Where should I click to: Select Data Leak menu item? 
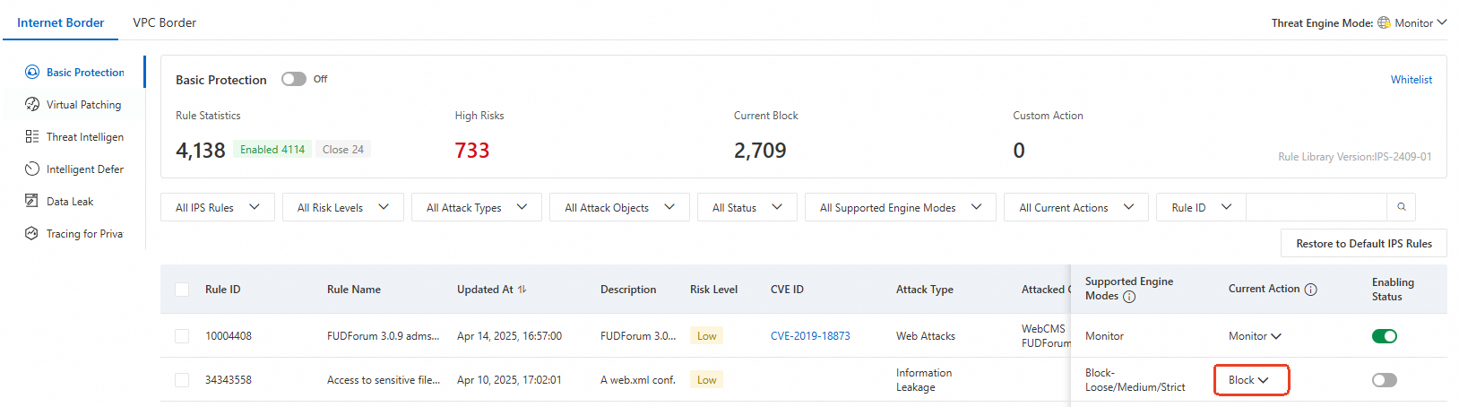tap(70, 202)
